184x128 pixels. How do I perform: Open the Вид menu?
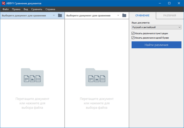pos(26,9)
